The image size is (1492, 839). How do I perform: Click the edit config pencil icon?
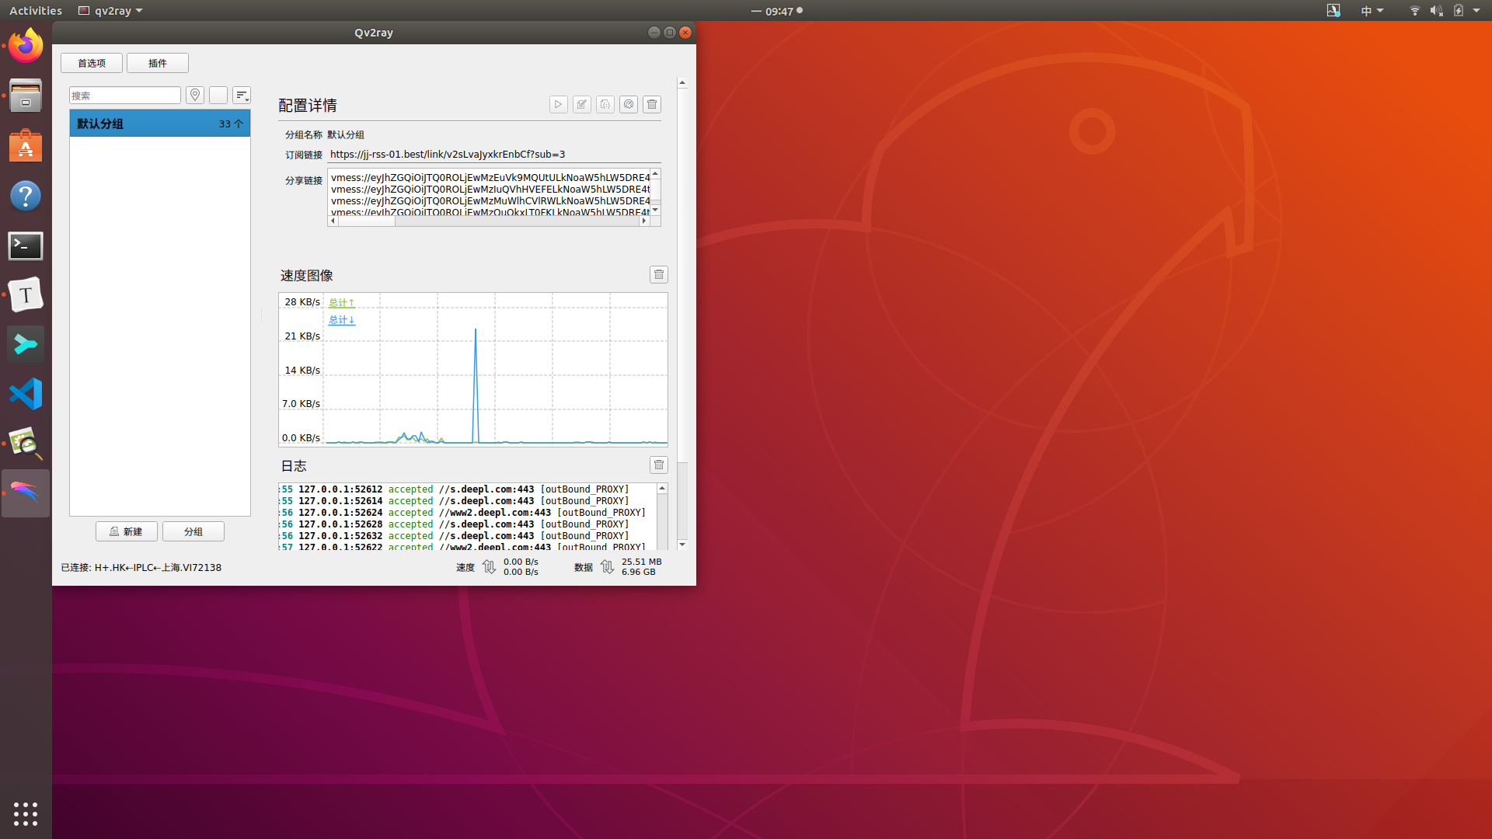coord(581,104)
